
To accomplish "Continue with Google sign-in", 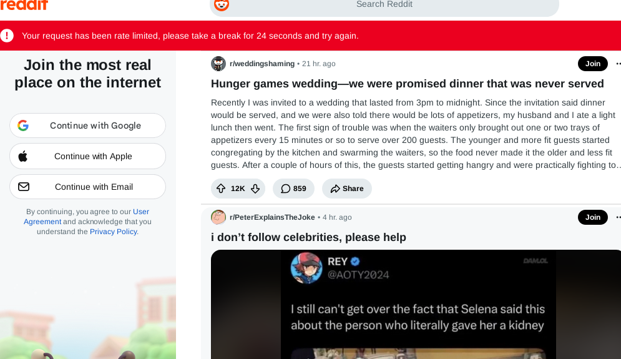I will (x=87, y=125).
